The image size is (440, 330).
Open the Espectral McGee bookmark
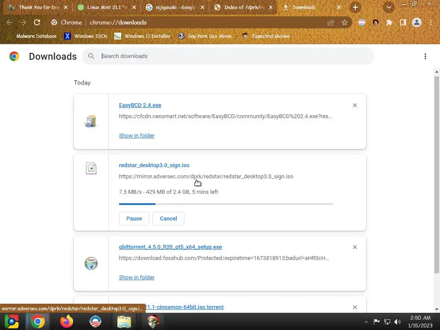(266, 36)
